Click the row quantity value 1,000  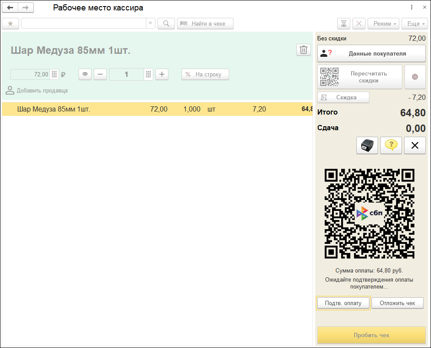pos(192,109)
